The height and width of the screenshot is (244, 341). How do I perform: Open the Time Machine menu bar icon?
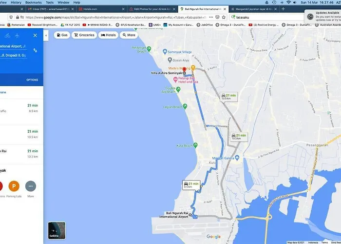(x=274, y=2)
